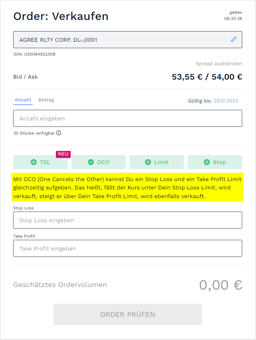Expand the Stop order option

pos(215,162)
